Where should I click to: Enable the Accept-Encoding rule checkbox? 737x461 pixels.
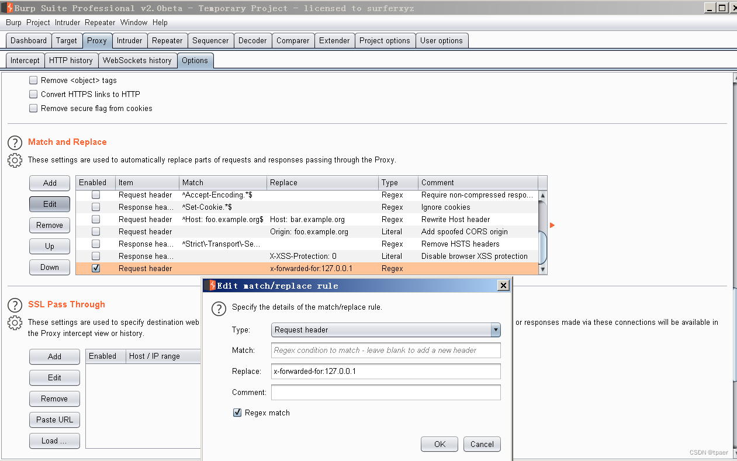[x=96, y=195]
